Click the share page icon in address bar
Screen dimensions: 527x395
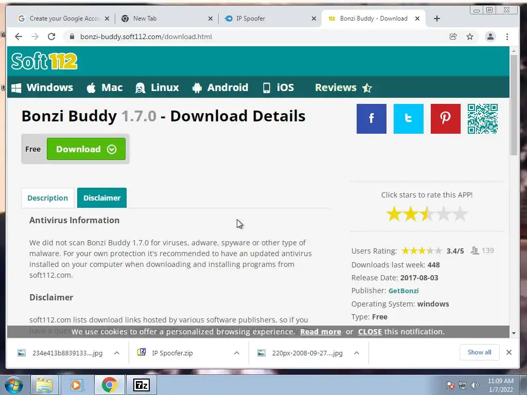coord(453,37)
